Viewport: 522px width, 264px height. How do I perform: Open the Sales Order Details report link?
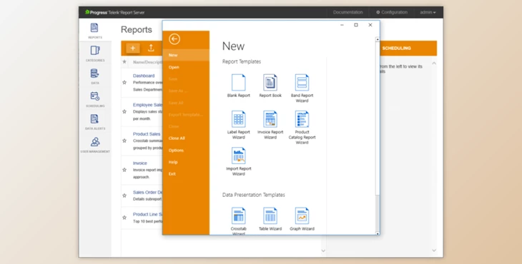(147, 192)
